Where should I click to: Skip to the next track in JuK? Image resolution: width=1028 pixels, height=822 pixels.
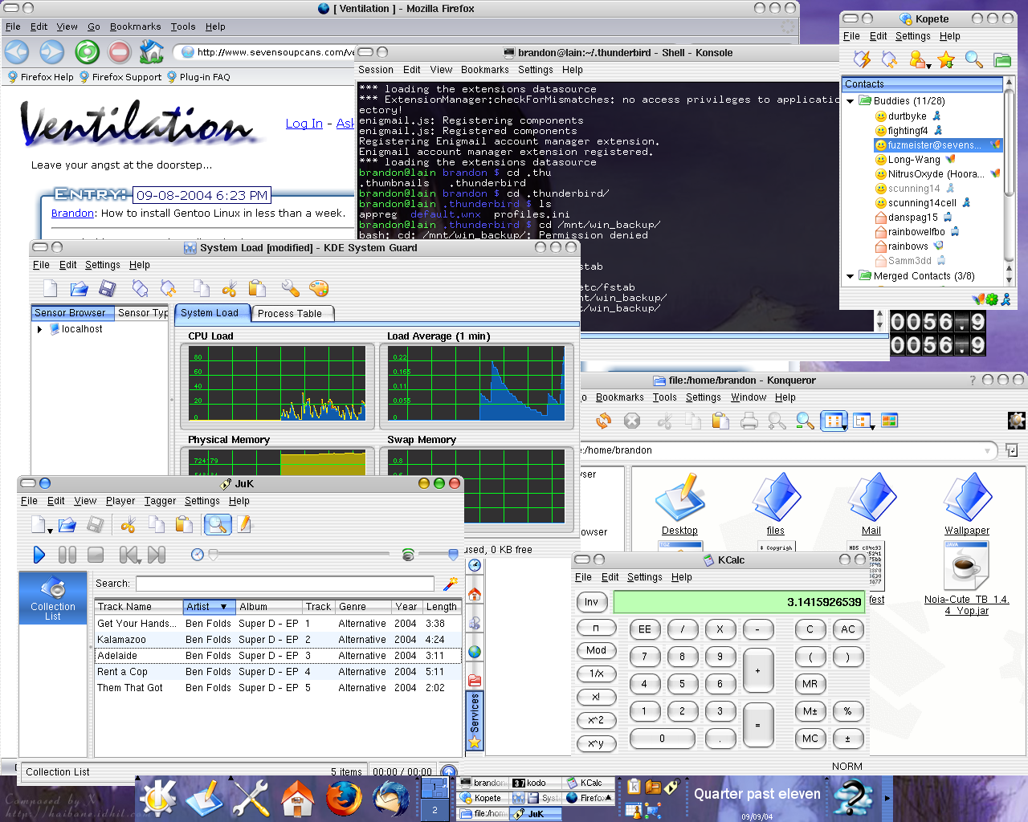tap(157, 555)
